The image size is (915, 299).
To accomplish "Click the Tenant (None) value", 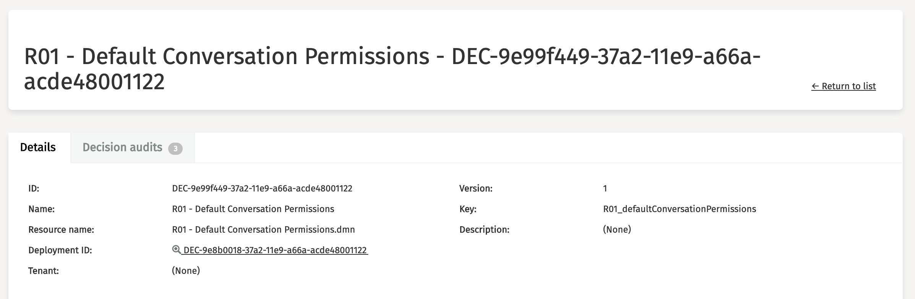I will (186, 271).
